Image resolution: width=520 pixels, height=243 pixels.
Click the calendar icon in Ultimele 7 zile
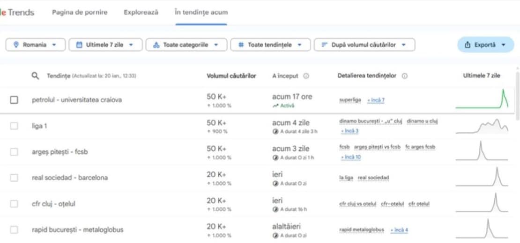point(79,45)
